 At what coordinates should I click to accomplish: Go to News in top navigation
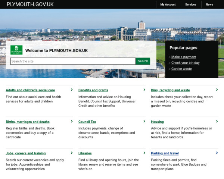tap(209, 4)
